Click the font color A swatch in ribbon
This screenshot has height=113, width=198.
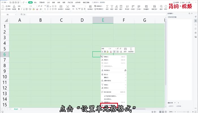(x=37, y=9)
